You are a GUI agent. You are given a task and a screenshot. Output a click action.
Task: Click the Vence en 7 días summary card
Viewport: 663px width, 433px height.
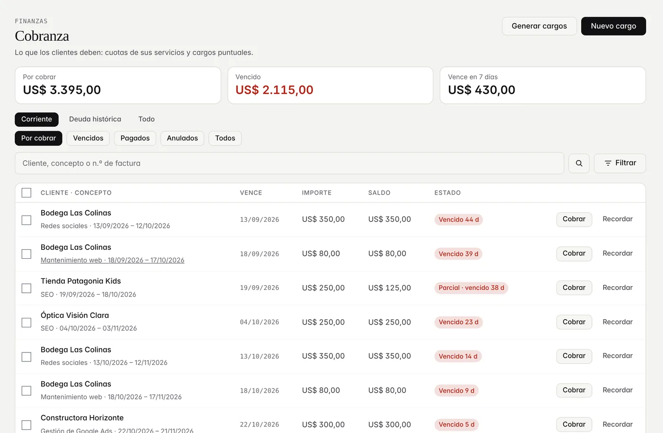point(543,85)
